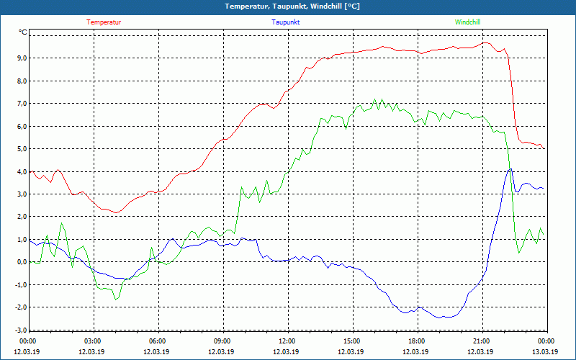Viewport: 576px width, 360px height.
Task: Click the -1,0 y-axis value
Action: click(21, 284)
